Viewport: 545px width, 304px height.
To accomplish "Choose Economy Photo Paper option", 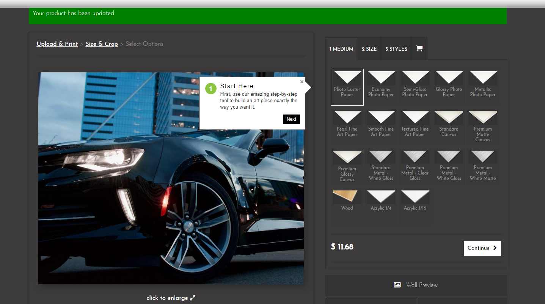I will [x=381, y=87].
